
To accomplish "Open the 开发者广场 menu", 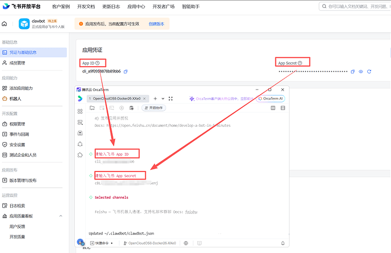I will click(x=164, y=7).
